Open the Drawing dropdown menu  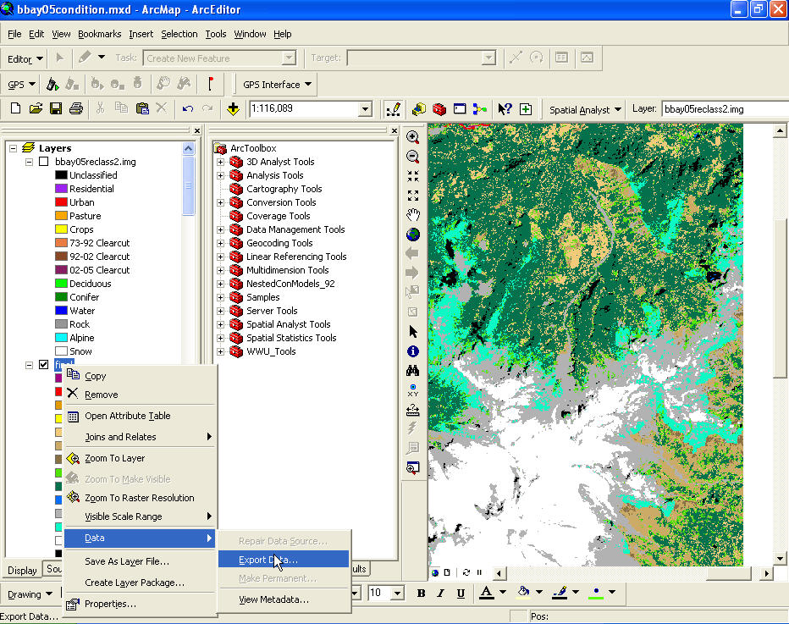tap(30, 594)
